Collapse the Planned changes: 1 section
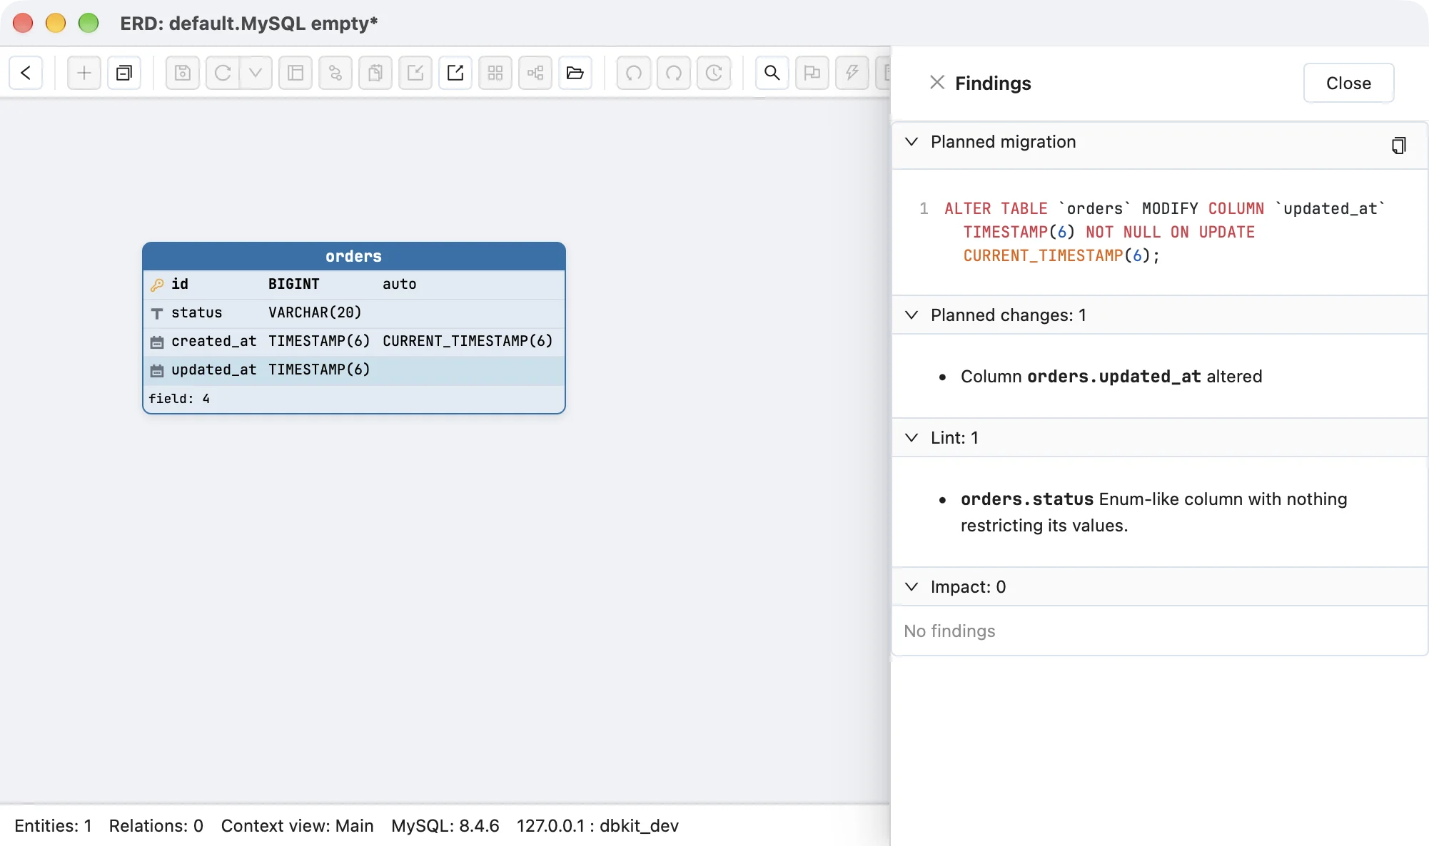Image resolution: width=1429 pixels, height=846 pixels. click(x=912, y=315)
